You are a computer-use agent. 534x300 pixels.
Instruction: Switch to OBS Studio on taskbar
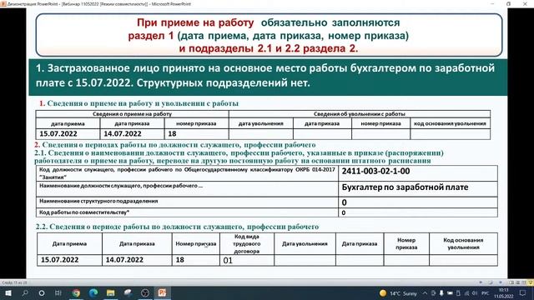point(144,292)
